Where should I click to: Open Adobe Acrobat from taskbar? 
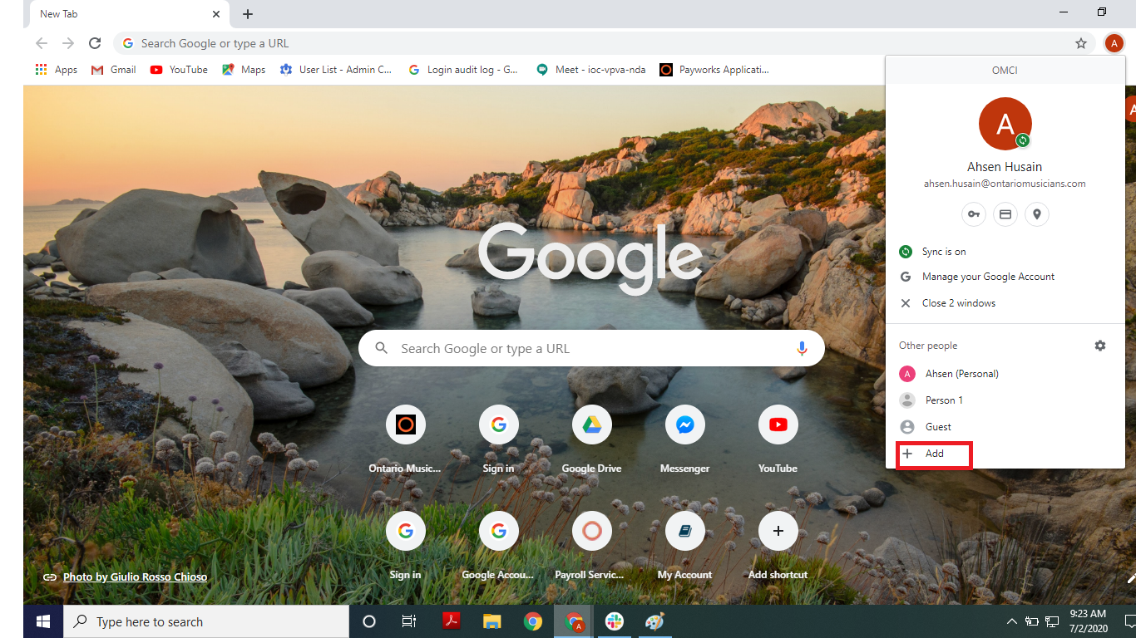click(x=451, y=621)
